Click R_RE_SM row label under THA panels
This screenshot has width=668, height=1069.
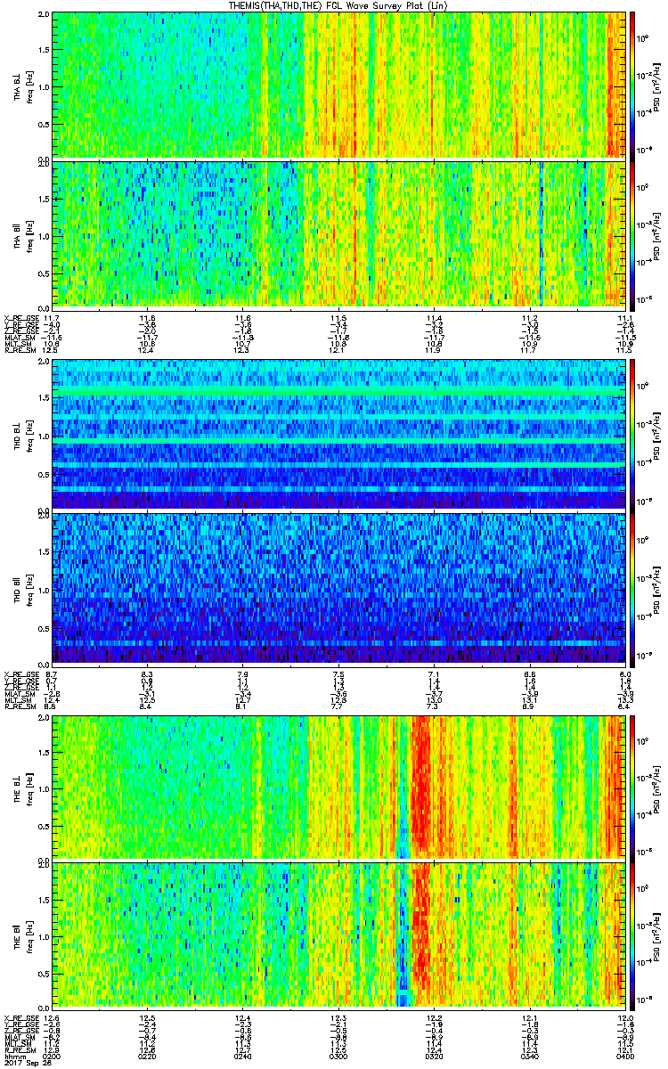19,350
